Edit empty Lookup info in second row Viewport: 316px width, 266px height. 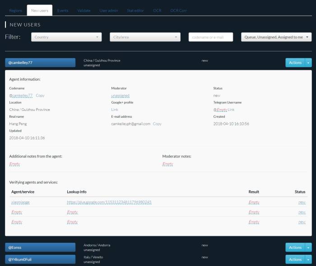tap(72, 212)
